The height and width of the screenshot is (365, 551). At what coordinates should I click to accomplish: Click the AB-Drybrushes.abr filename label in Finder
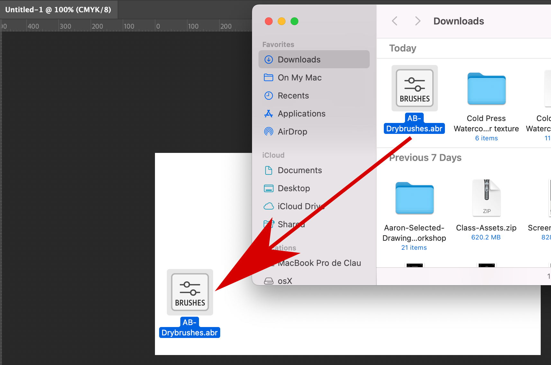point(414,124)
